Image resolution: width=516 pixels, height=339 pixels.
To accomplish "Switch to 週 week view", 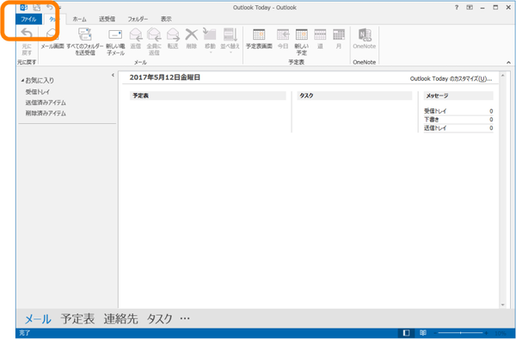I will (x=320, y=39).
